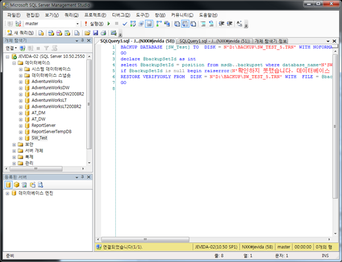The height and width of the screenshot is (262, 342).
Task: Increase indent toolbar icon
Action: [230, 23]
